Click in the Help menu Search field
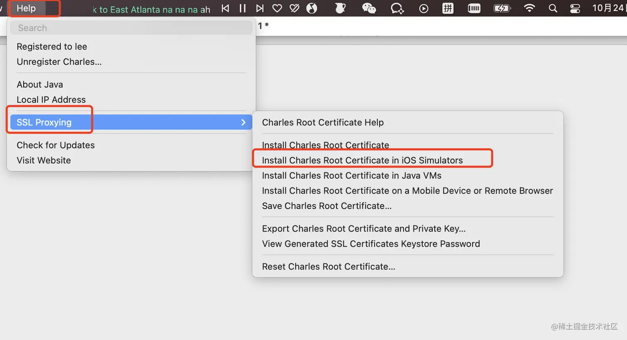 click(x=131, y=28)
